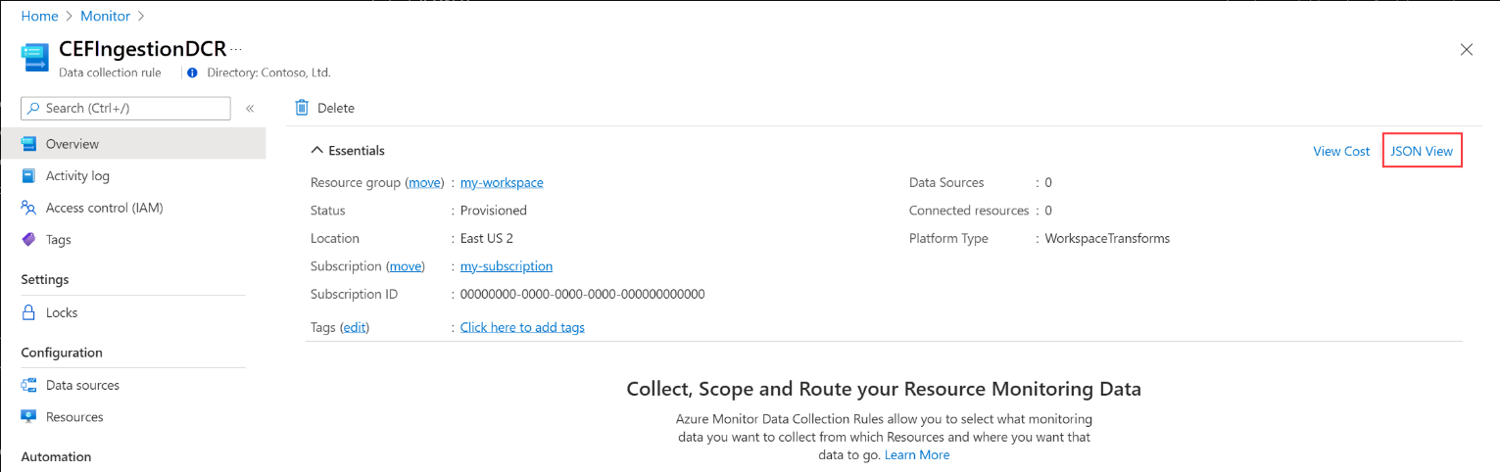Open JSON View
This screenshot has width=1500, height=472.
tap(1422, 151)
